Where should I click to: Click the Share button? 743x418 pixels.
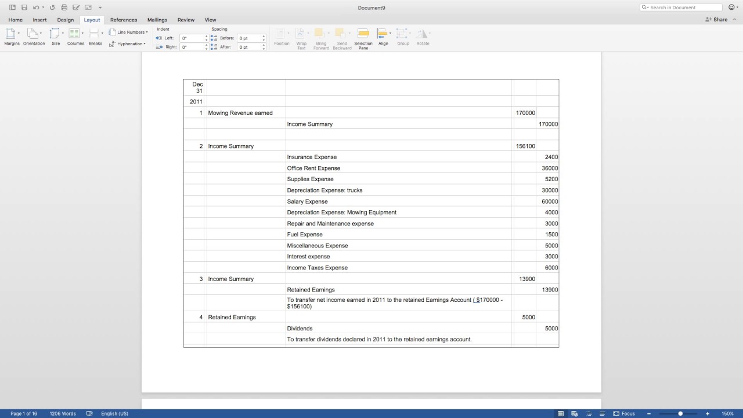coord(716,20)
